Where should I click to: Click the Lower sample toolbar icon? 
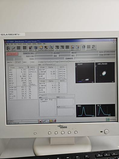(77, 48)
